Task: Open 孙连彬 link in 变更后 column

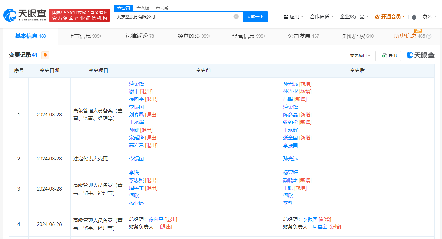Action: pyautogui.click(x=291, y=92)
